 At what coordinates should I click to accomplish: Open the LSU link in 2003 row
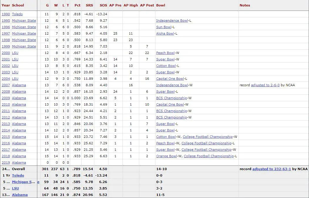pos(15,72)
